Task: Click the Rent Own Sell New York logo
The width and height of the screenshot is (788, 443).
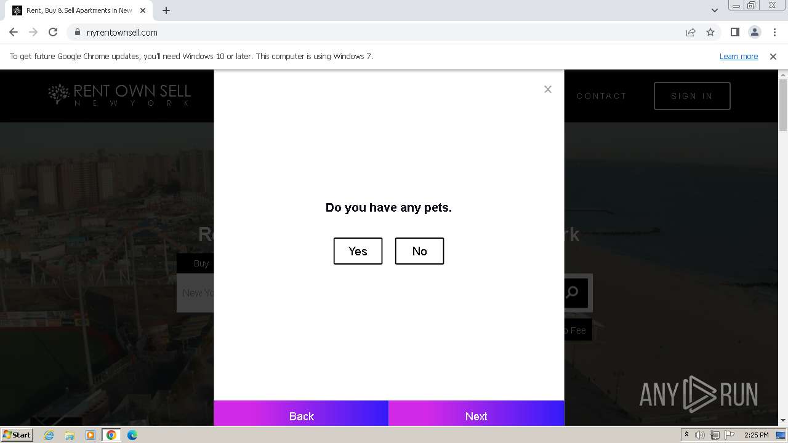Action: pyautogui.click(x=120, y=95)
